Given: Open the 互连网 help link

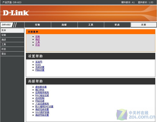Looking at the screenshot, I should coord(39,62).
